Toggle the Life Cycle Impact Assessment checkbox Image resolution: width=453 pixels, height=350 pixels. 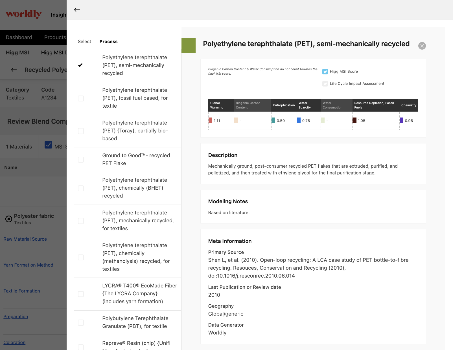tap(325, 84)
